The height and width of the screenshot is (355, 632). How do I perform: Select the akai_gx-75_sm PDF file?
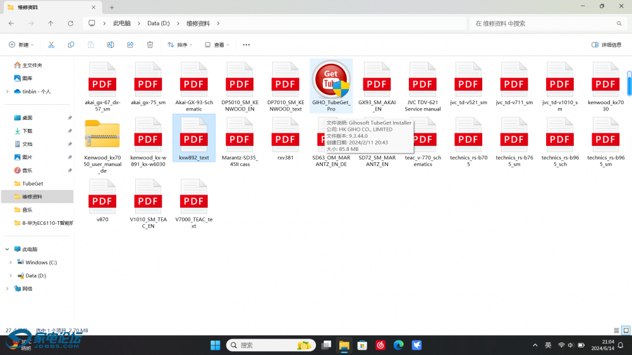[x=148, y=83]
